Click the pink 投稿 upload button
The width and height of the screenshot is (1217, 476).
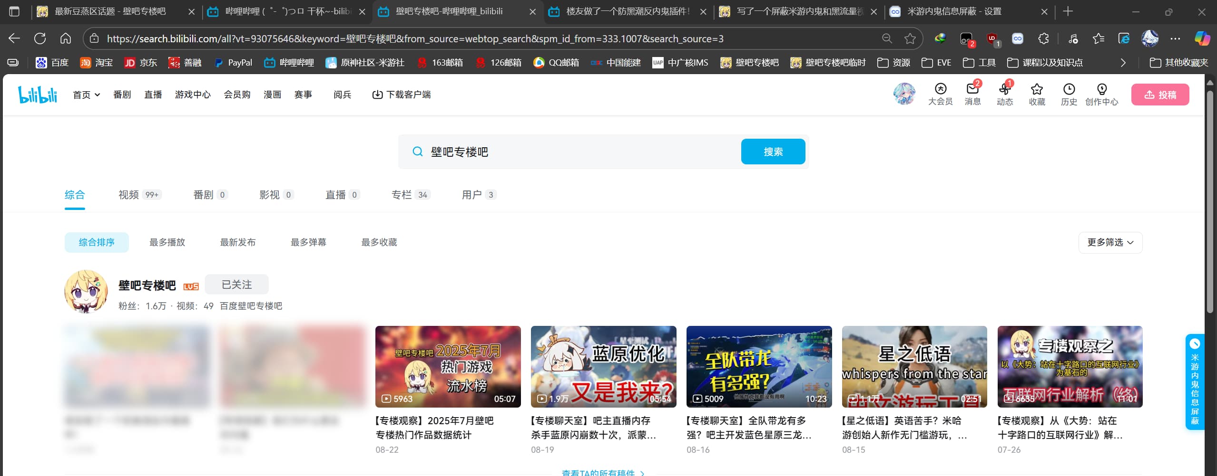click(x=1160, y=95)
